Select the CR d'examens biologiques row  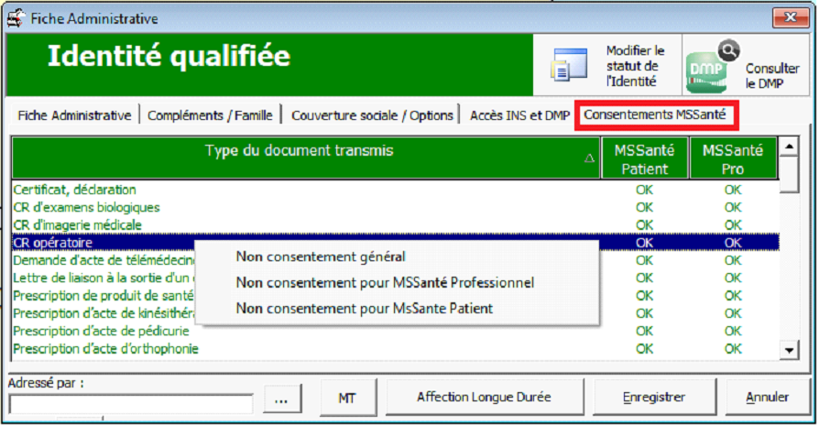click(396, 207)
